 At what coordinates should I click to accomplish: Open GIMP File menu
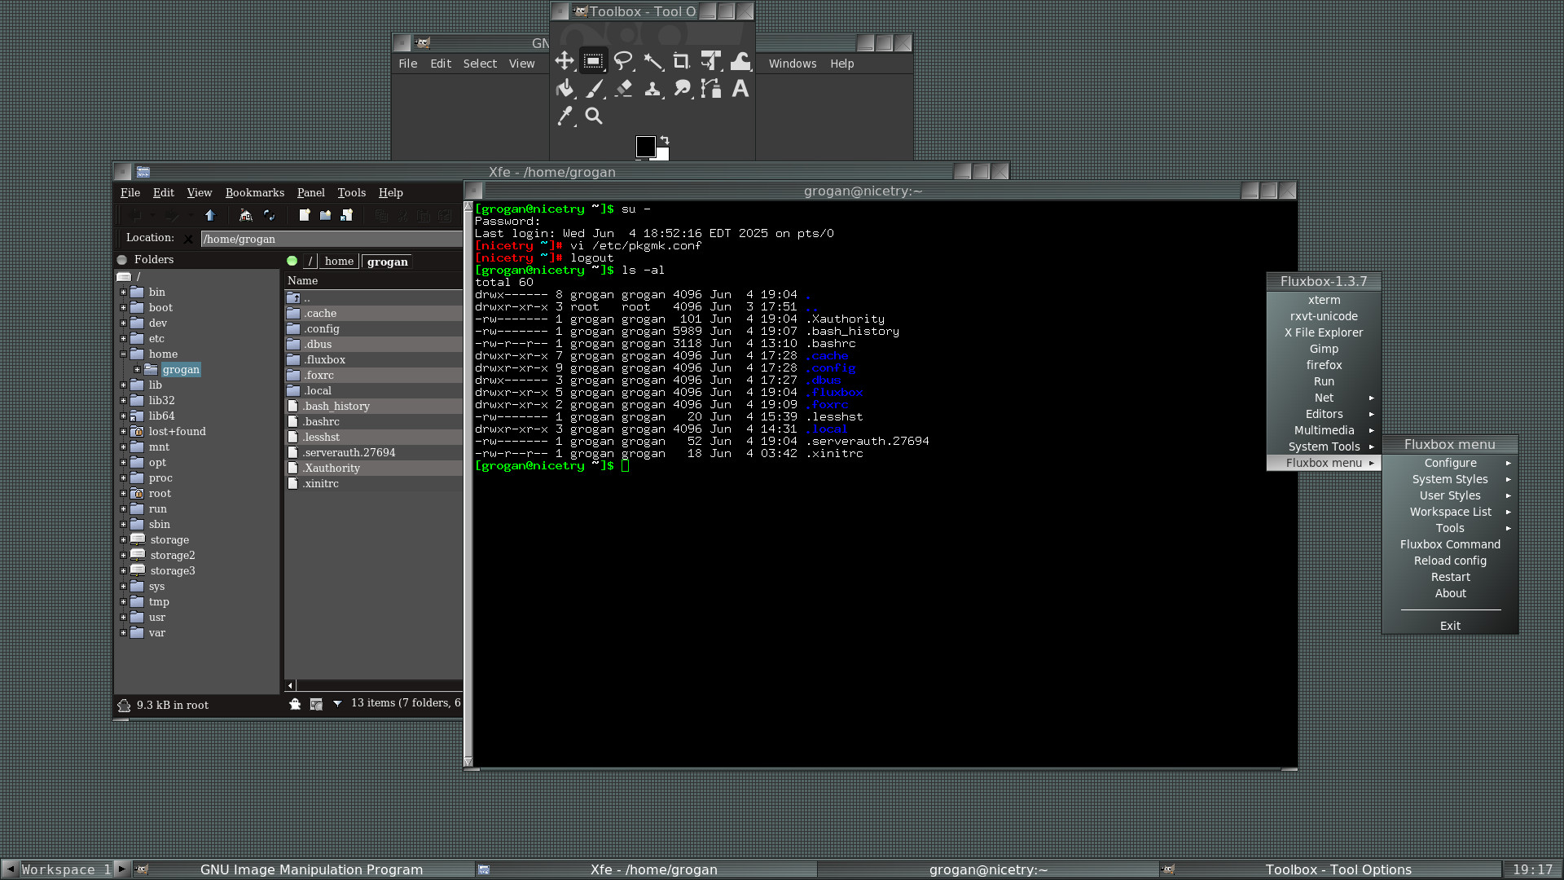[x=407, y=64]
